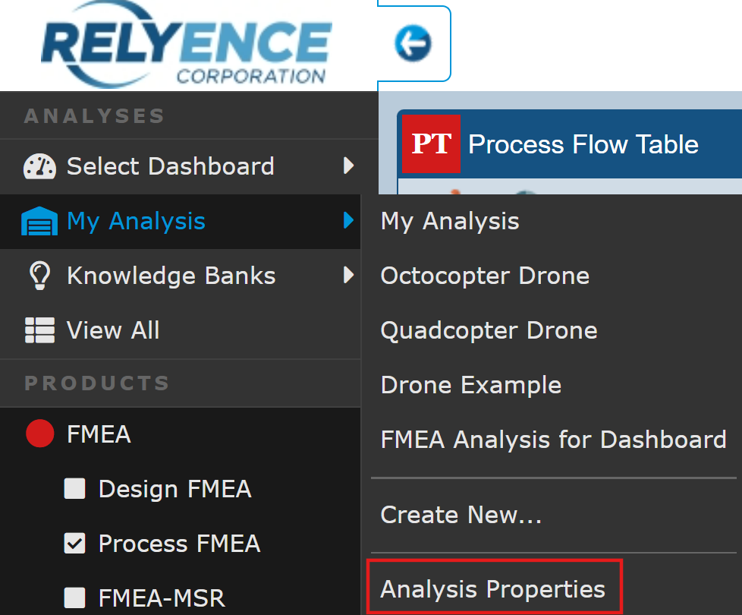Enable the FMEA-MSR checkbox
This screenshot has height=615, width=742.
pyautogui.click(x=74, y=598)
